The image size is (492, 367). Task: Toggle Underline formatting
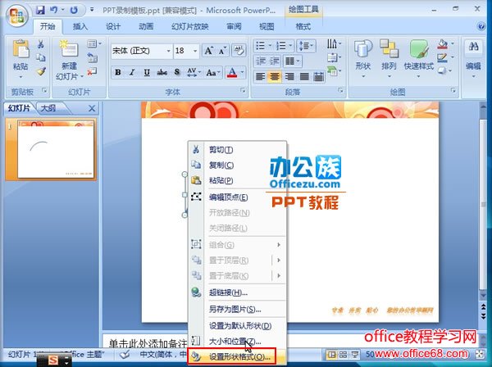pyautogui.click(x=147, y=73)
